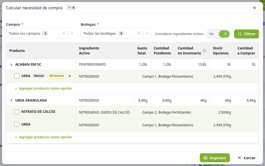Click the 4,8Kg quantity to buy
Viewport: 265px width, 166px height.
point(251,100)
